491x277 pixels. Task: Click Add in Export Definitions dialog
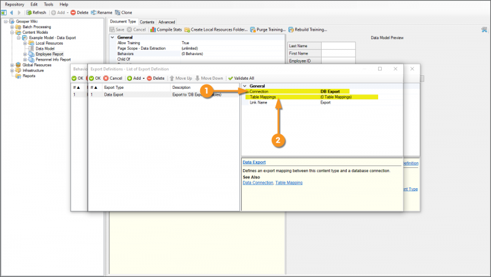coord(134,78)
